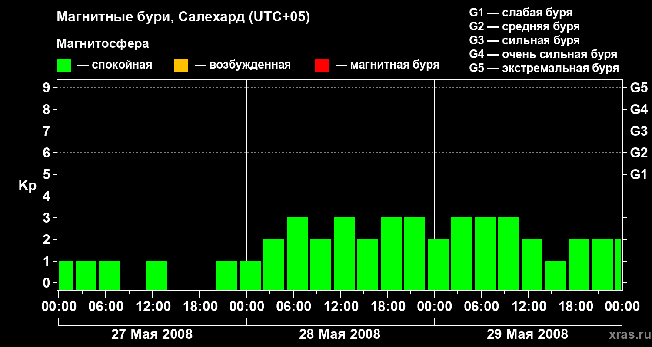Click the '18:00' time label above '28 Мая 2008'
This screenshot has width=652, height=347.
click(388, 307)
